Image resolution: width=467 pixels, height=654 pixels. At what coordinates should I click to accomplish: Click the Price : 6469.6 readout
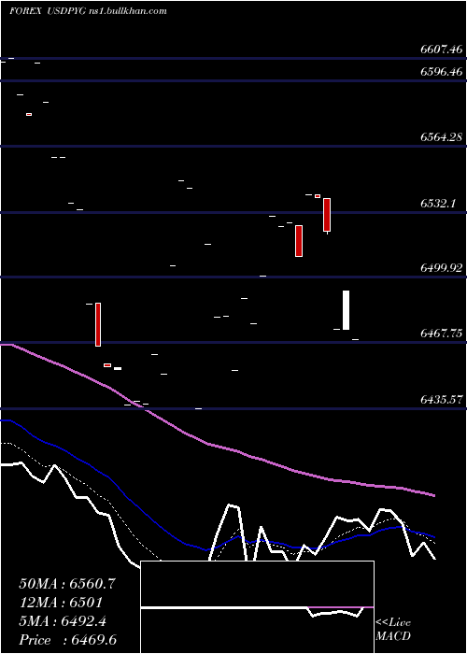67,640
